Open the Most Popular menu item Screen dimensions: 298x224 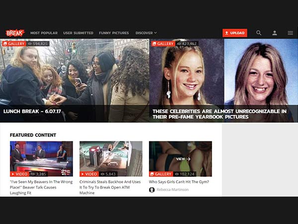(x=44, y=33)
